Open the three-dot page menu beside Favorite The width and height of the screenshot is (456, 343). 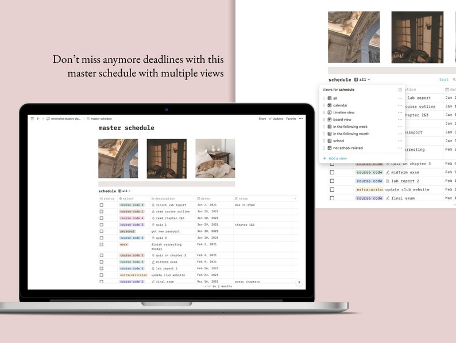301,119
